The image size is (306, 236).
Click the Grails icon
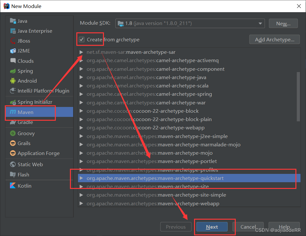pyautogui.click(x=13, y=143)
